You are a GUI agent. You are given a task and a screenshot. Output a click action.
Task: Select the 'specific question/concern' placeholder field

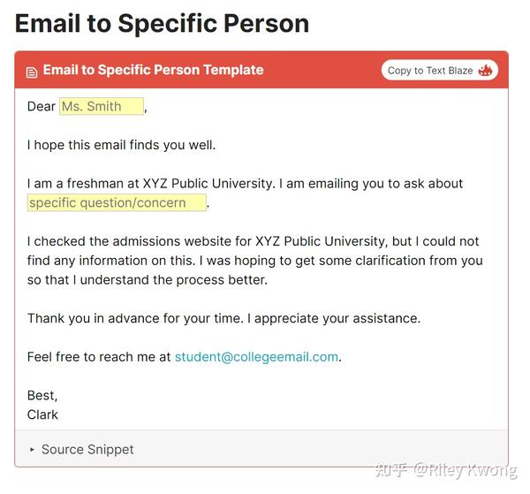click(117, 203)
